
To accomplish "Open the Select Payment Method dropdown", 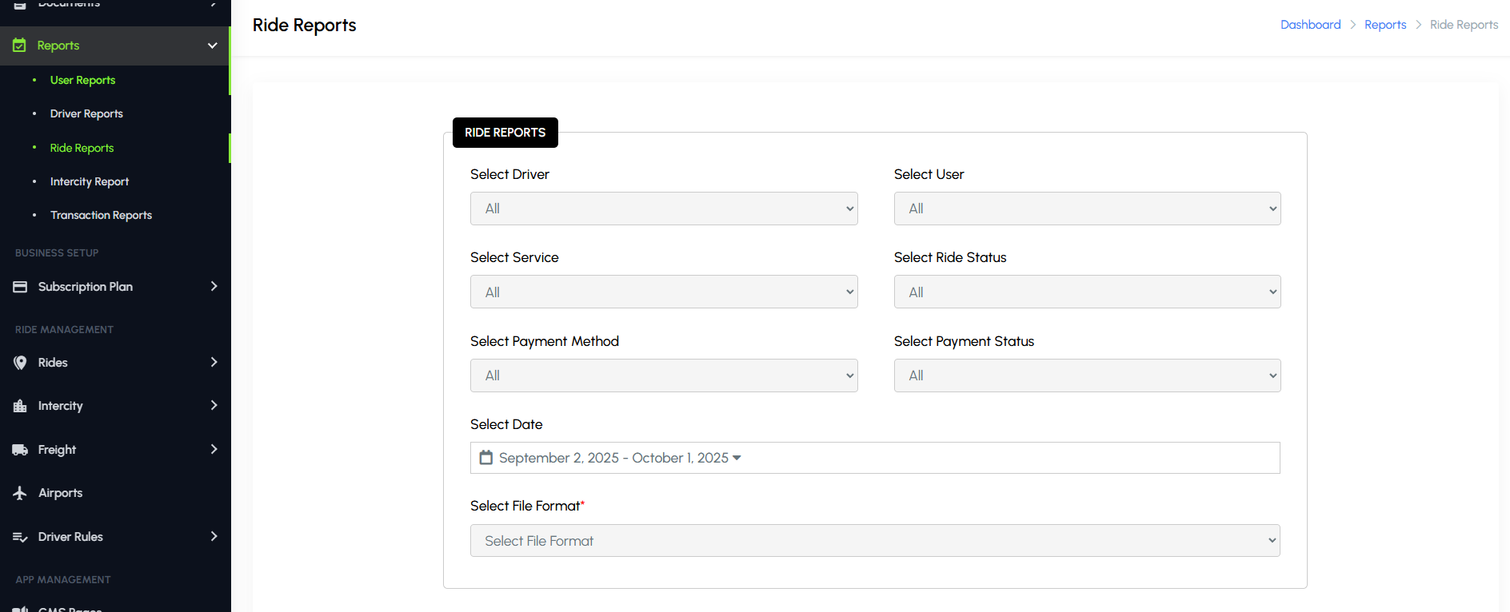I will (663, 376).
